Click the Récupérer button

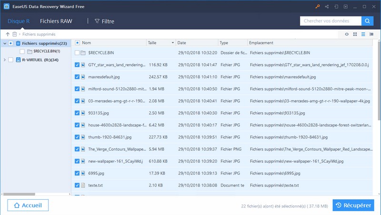[353, 205]
